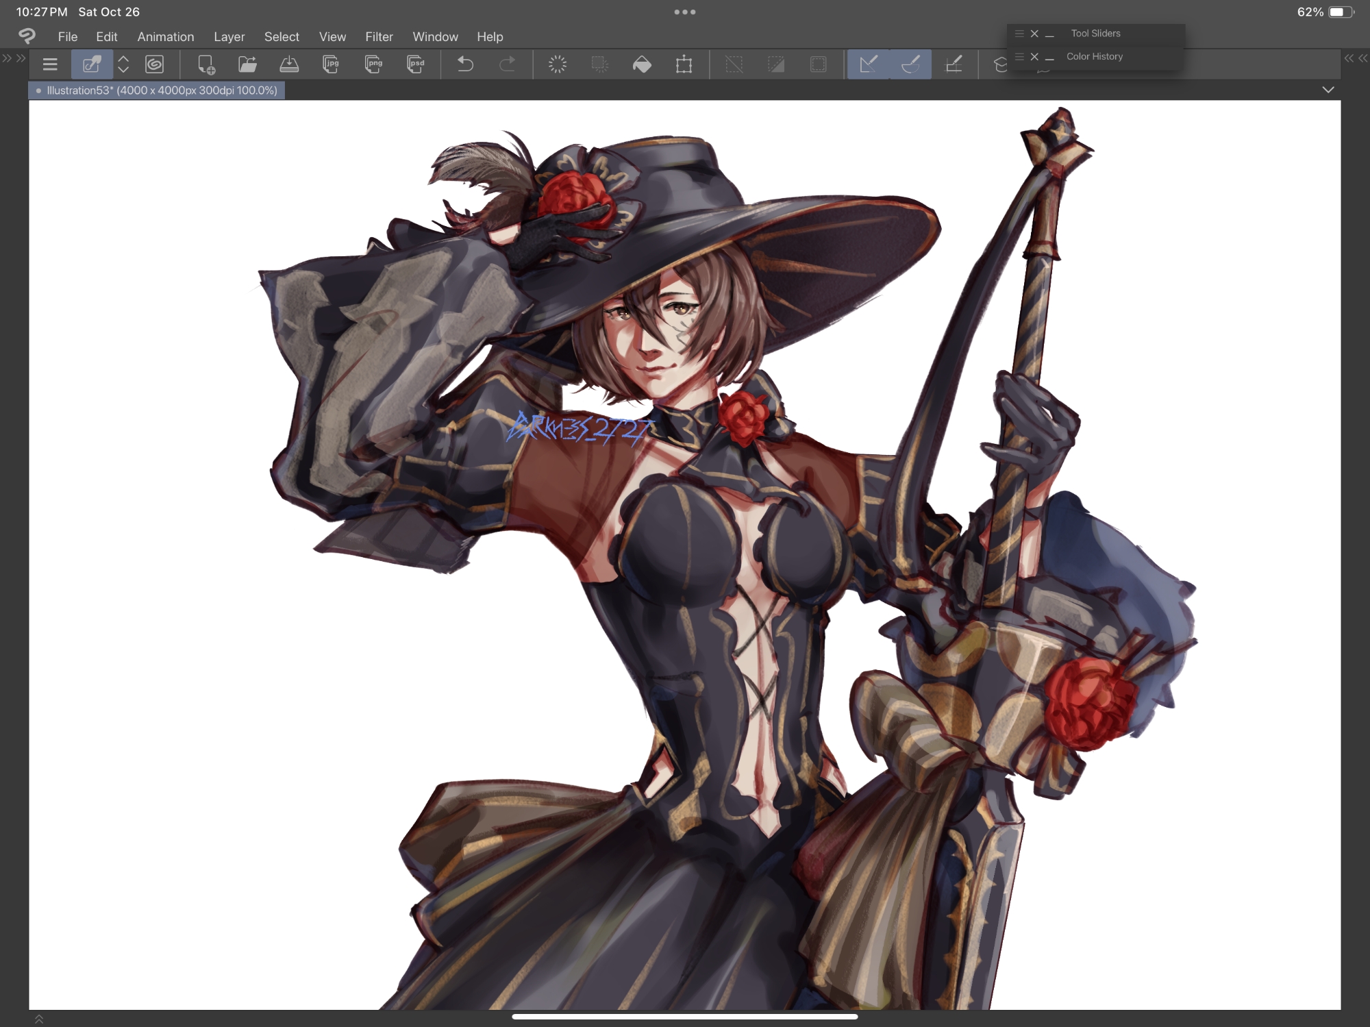The image size is (1370, 1027).
Task: Select the Illustration53 canvas tab
Action: pyautogui.click(x=158, y=90)
